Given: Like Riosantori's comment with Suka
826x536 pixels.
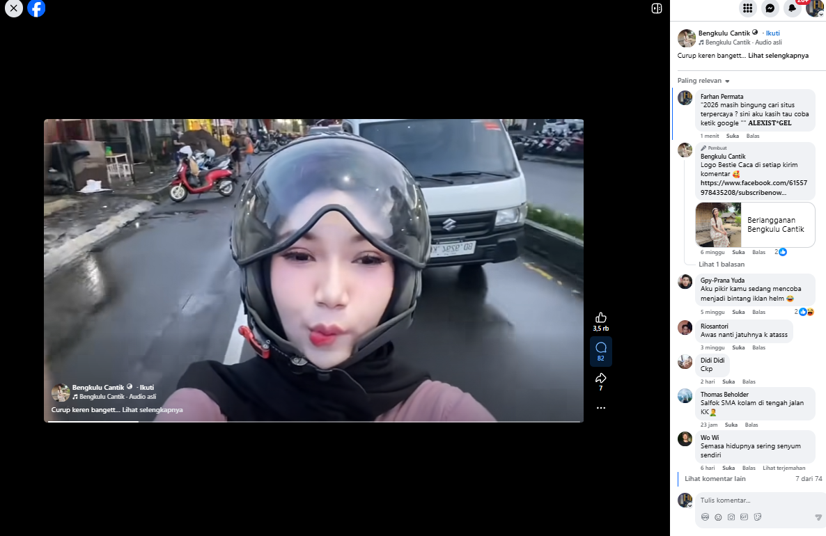Looking at the screenshot, I should 738,347.
